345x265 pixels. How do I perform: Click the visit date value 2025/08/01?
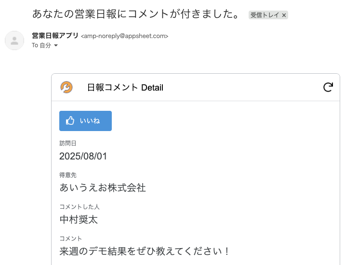click(x=83, y=156)
